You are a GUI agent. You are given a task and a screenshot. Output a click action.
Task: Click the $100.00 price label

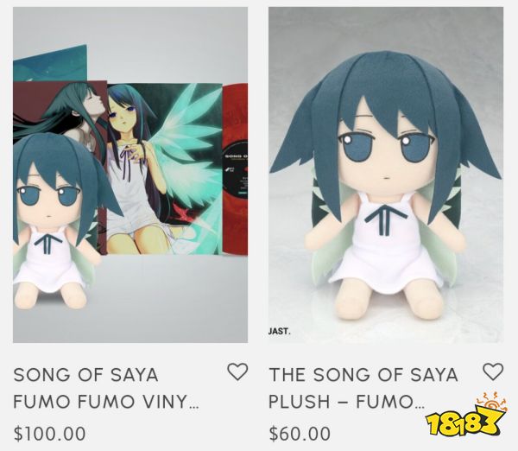(x=49, y=434)
